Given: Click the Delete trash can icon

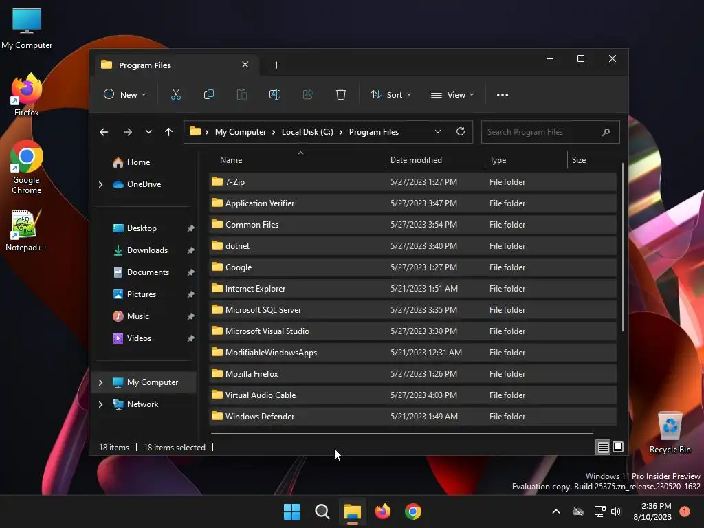Looking at the screenshot, I should [x=341, y=94].
